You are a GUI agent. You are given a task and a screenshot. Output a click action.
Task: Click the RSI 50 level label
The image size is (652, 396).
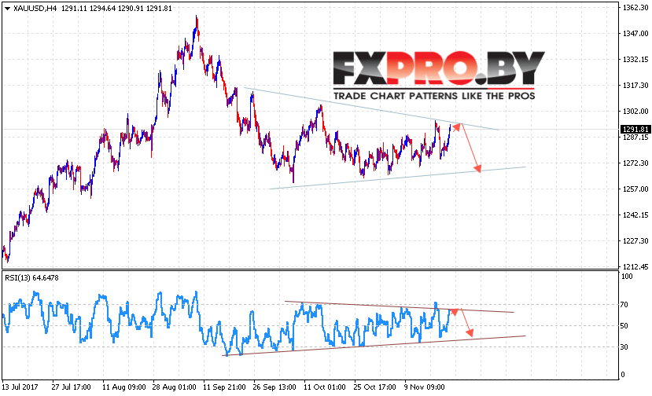pyautogui.click(x=624, y=326)
